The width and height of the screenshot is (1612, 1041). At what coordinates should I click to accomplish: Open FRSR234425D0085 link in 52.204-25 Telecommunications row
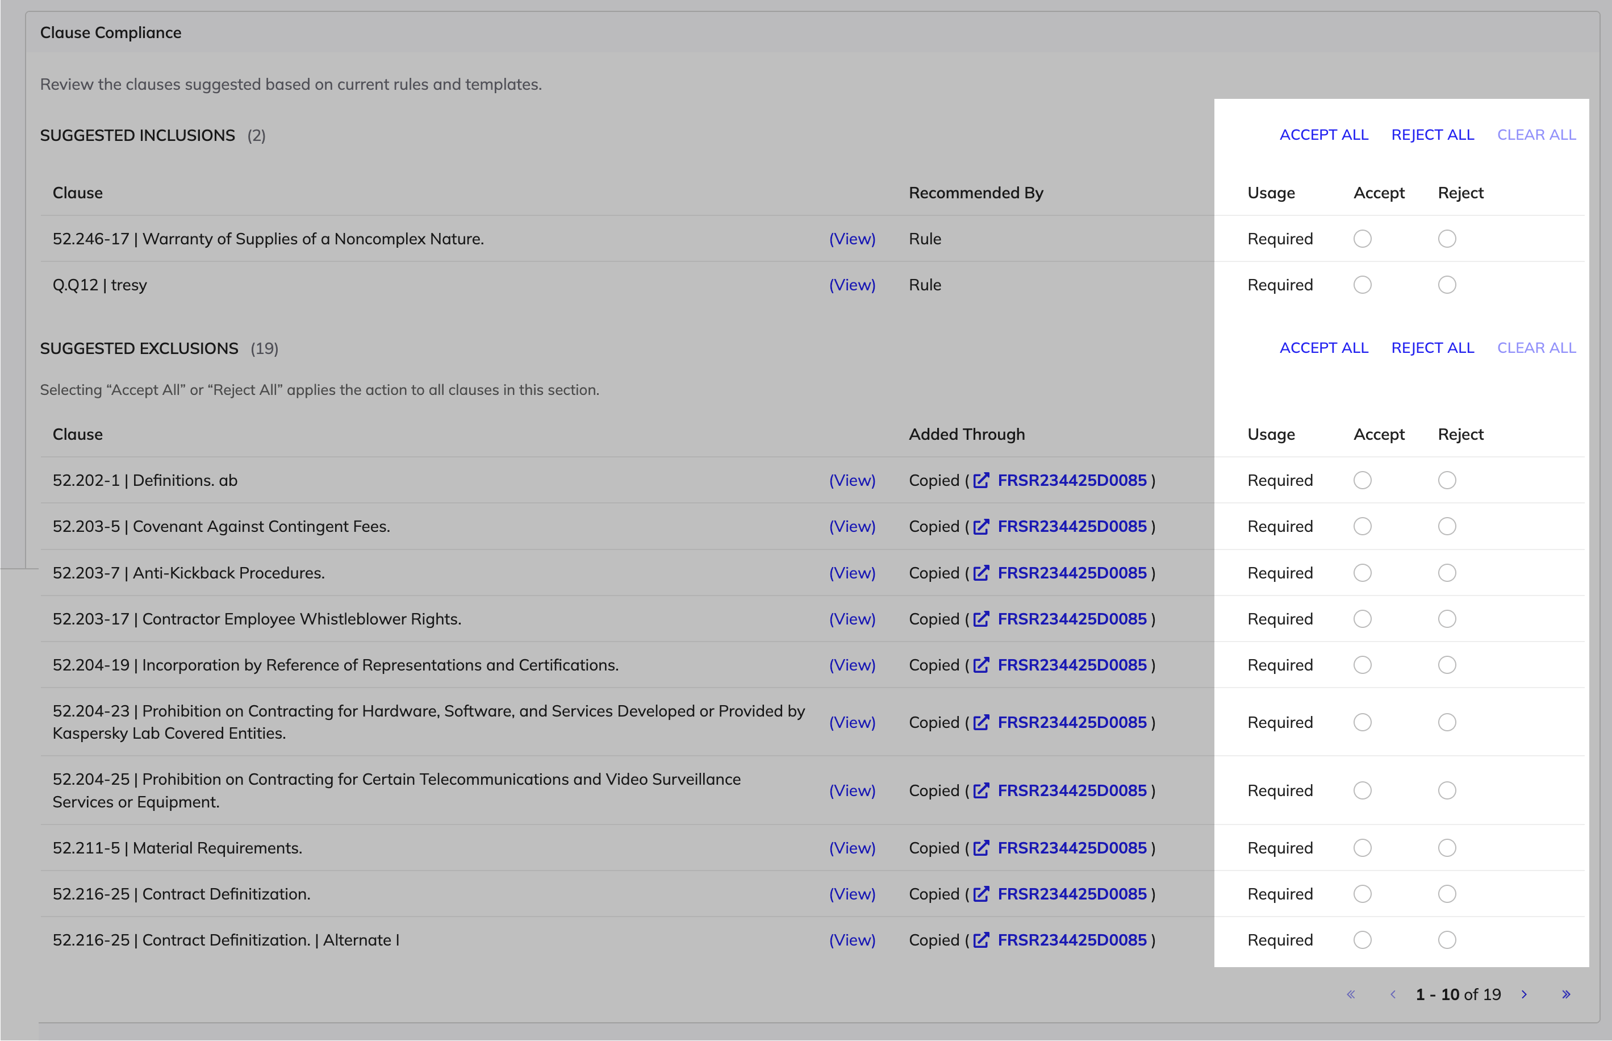pos(1072,791)
